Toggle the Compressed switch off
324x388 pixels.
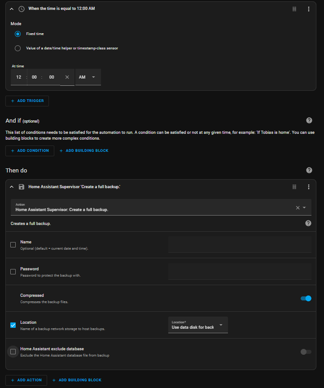click(x=306, y=299)
